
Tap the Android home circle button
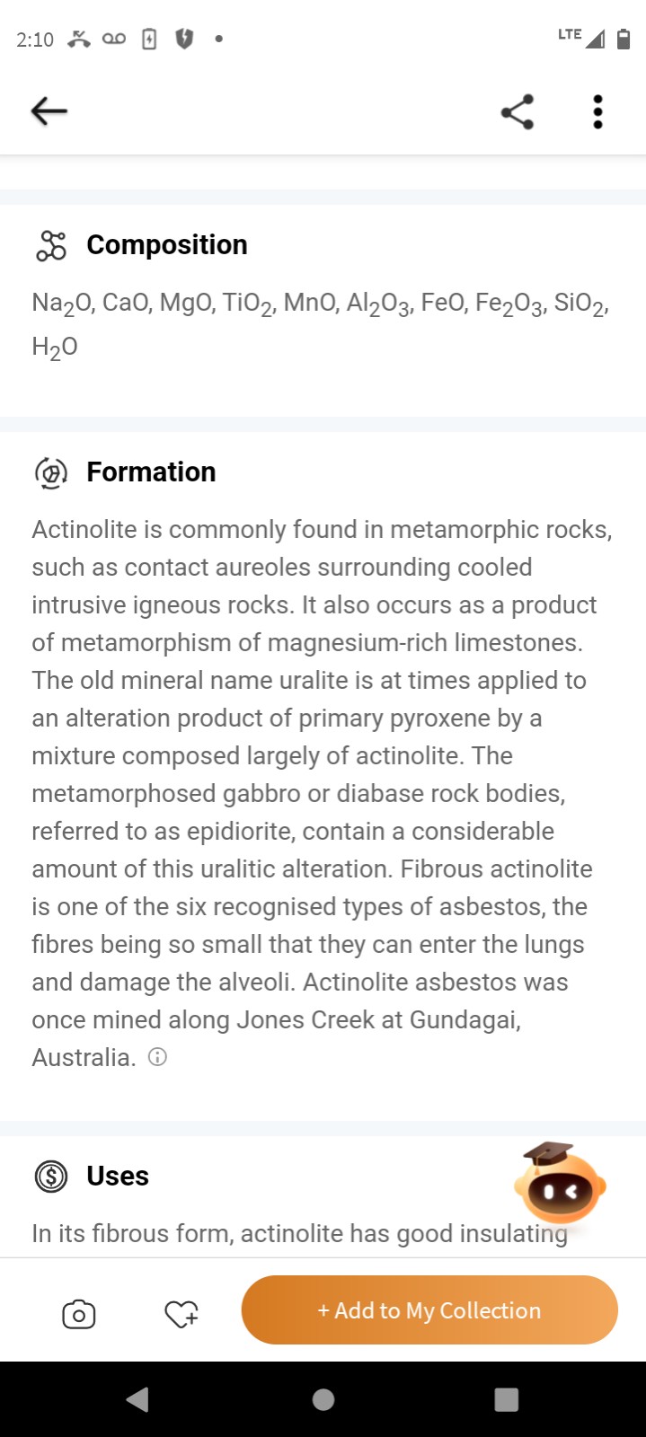point(323,1399)
